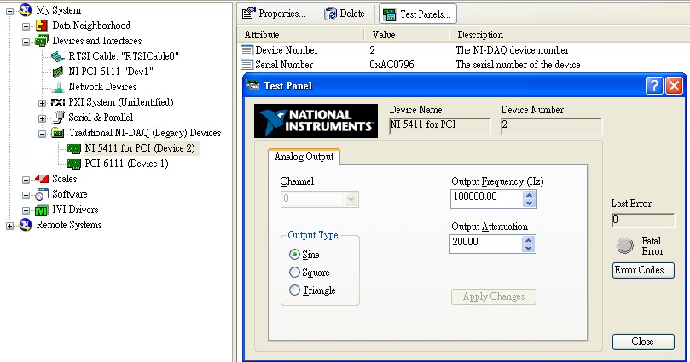Screen dimensions: 690x362
Task: Click the Error Codes button
Action: pyautogui.click(x=643, y=271)
